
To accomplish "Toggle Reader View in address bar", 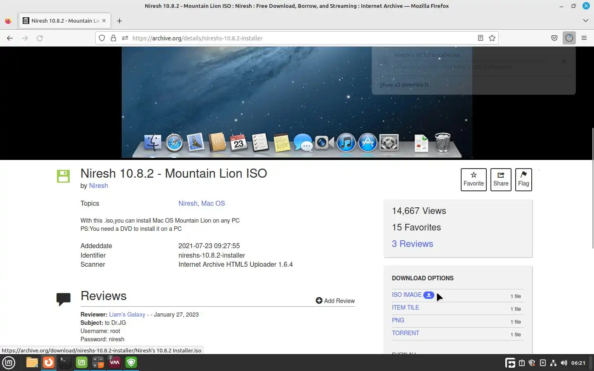I will coord(481,38).
